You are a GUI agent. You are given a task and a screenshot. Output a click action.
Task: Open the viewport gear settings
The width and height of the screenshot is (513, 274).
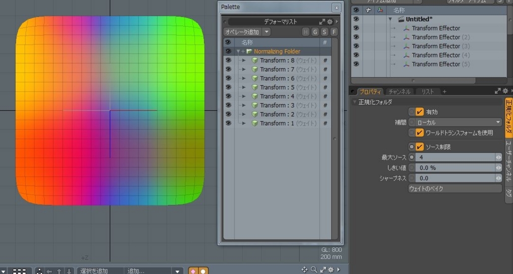click(x=331, y=270)
